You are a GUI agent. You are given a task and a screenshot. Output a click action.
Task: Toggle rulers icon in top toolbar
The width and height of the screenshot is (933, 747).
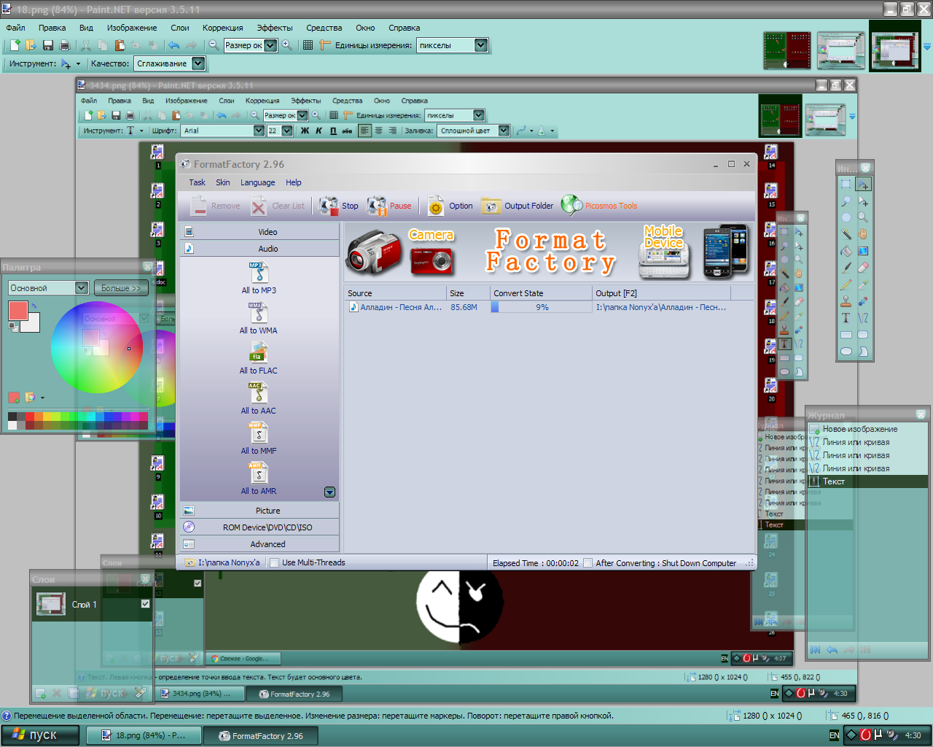click(325, 45)
